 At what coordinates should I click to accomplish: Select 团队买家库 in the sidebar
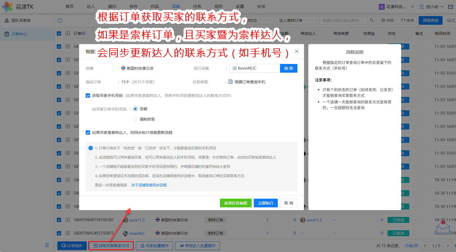(21, 20)
